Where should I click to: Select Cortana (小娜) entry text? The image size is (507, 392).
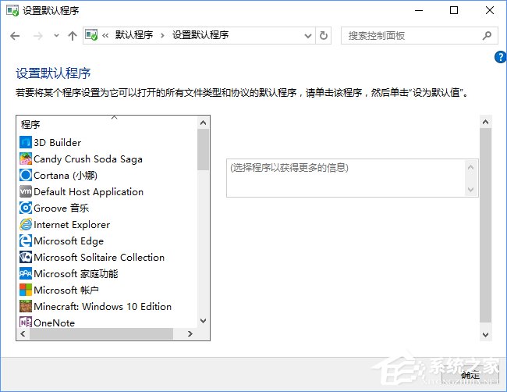tap(66, 176)
